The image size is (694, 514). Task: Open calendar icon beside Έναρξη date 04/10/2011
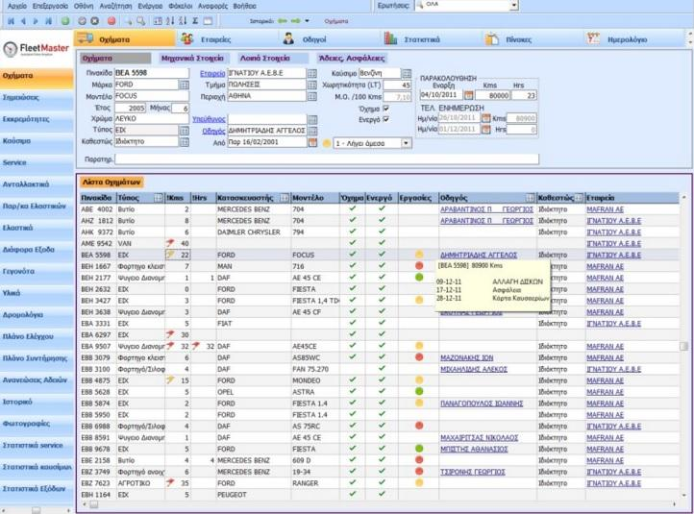click(x=468, y=95)
